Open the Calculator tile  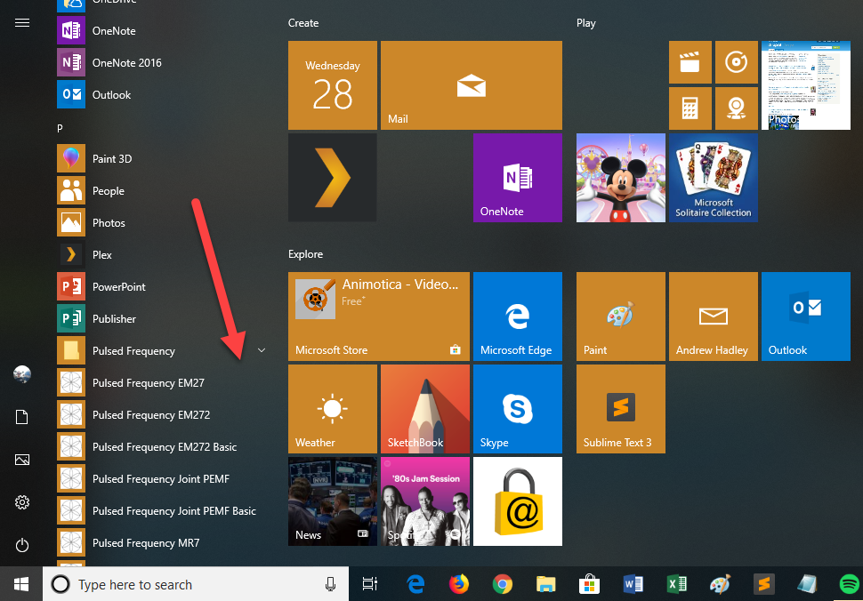point(690,108)
